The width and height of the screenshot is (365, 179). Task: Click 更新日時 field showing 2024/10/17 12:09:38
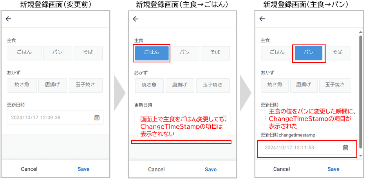55,117
